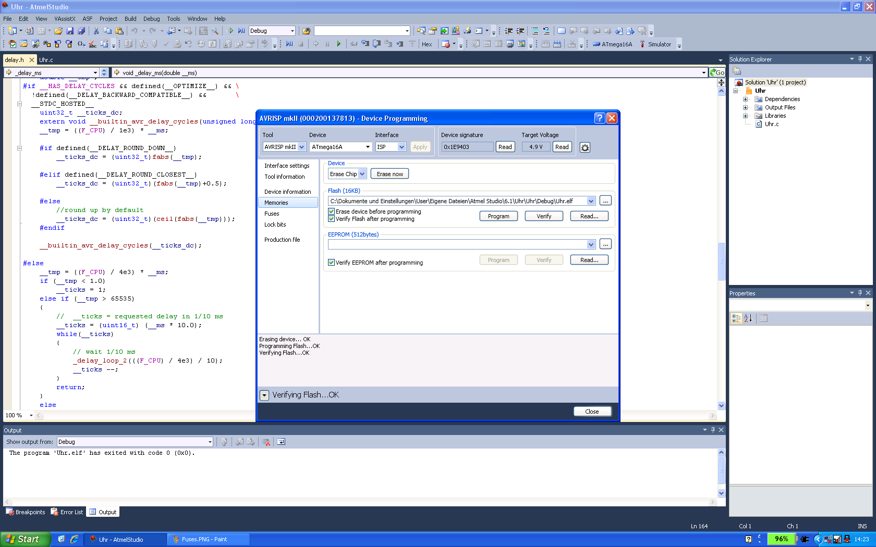Expand the Libraries node in Solution Explorer
The height and width of the screenshot is (547, 876).
pyautogui.click(x=745, y=116)
